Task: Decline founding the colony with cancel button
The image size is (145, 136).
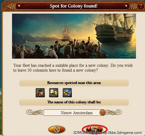Action: 57,129
